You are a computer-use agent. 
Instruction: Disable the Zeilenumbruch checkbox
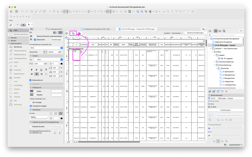[x=30, y=80]
